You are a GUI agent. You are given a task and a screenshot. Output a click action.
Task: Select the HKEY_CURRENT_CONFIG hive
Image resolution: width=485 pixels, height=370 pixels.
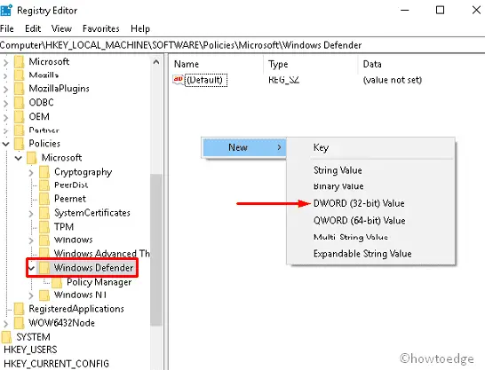tap(56, 364)
